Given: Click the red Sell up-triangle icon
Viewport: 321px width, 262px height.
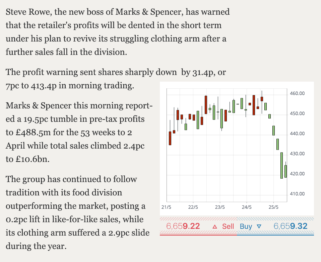Looking at the screenshot, I should coord(215,227).
